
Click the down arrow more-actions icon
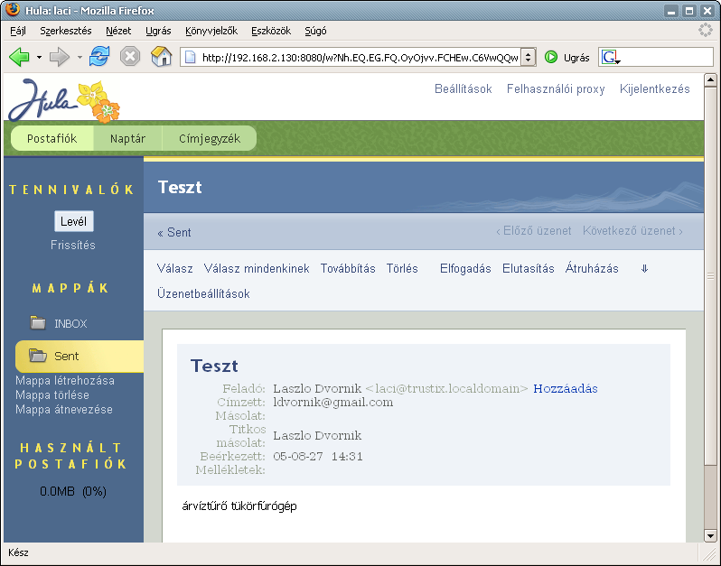coord(644,269)
